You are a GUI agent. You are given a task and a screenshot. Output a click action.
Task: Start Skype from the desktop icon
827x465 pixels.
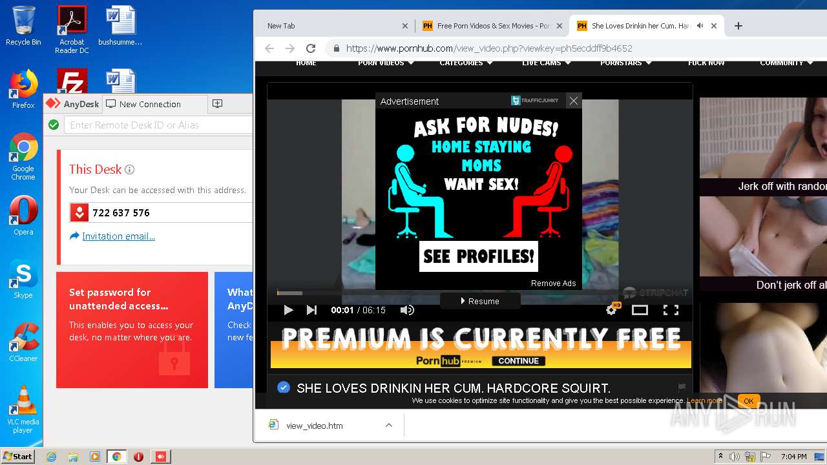23,279
